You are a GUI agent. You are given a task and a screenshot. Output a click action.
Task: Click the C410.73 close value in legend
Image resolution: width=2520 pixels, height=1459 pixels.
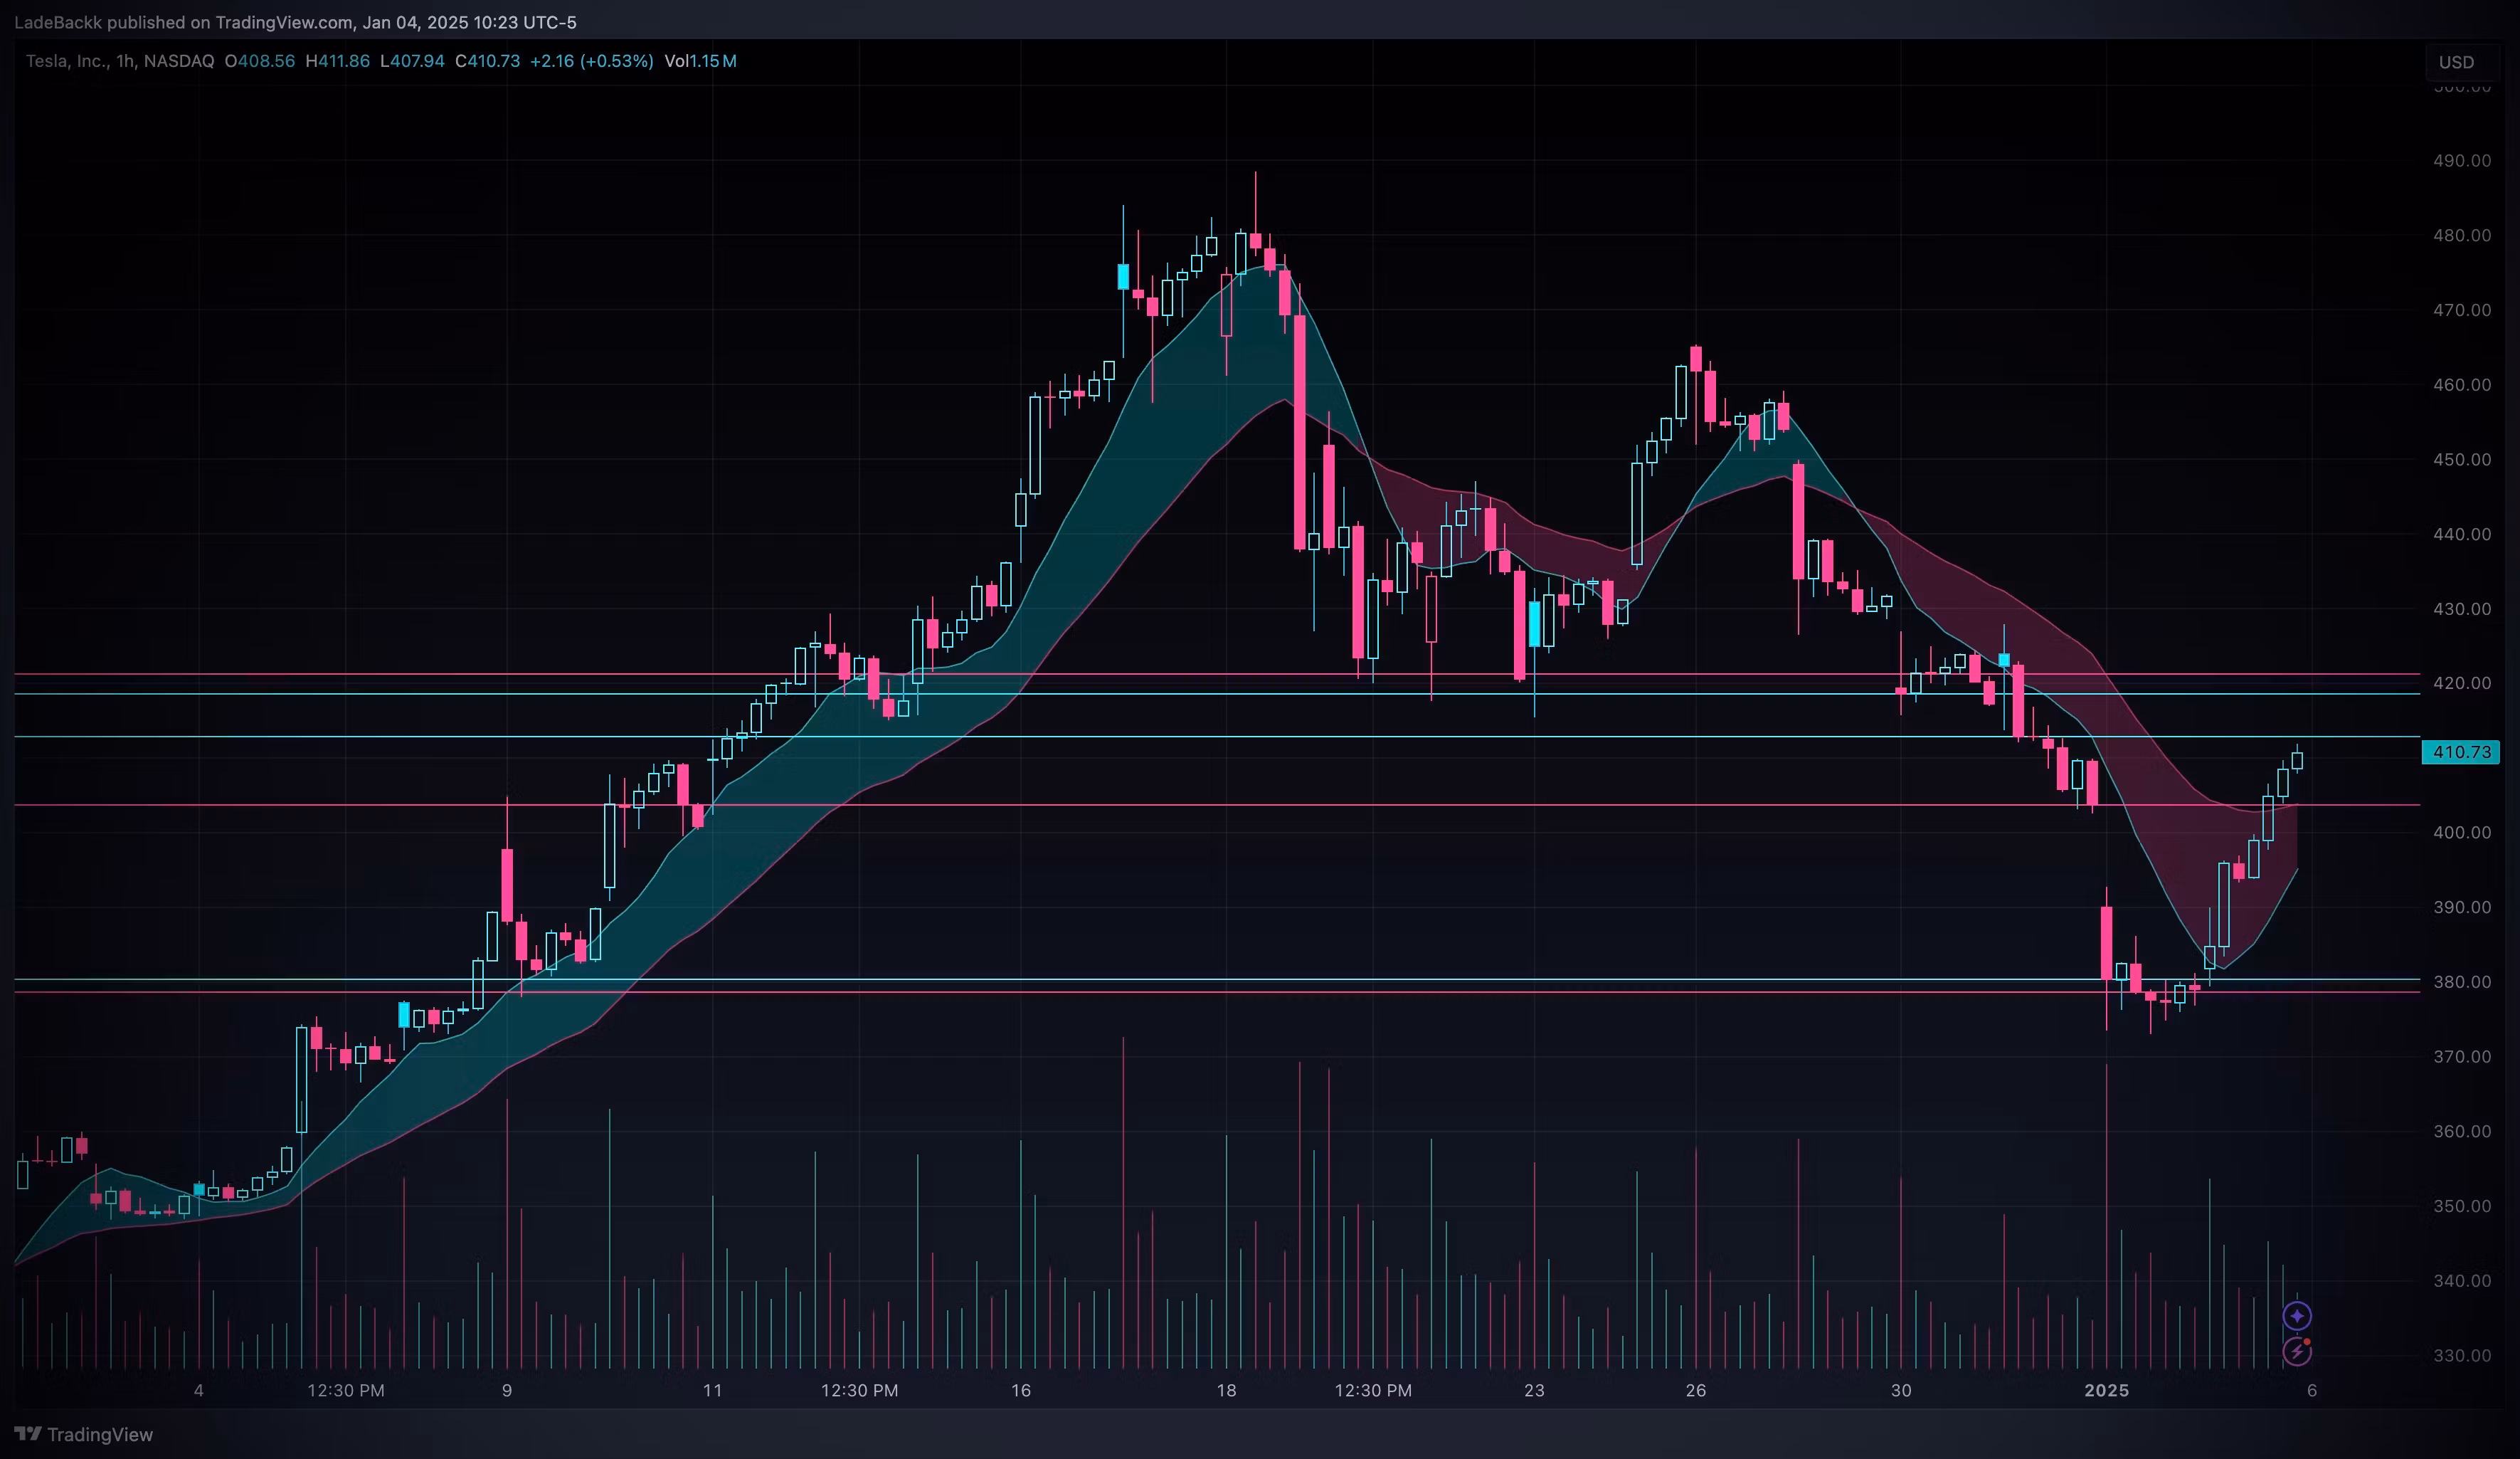487,61
